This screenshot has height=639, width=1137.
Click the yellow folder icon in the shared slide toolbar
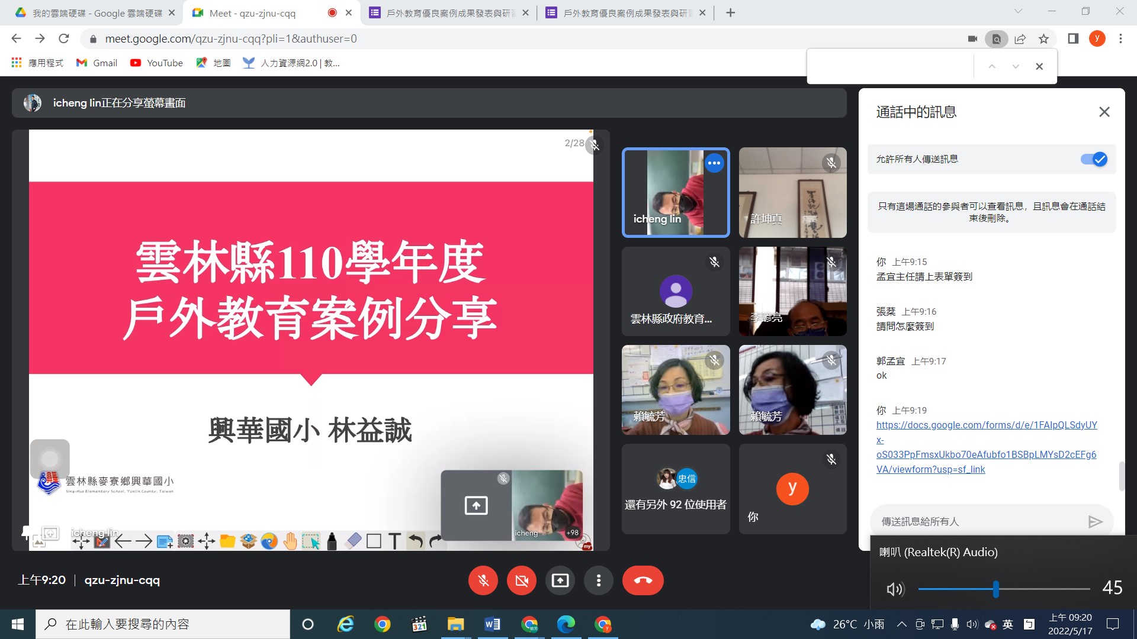tap(227, 541)
